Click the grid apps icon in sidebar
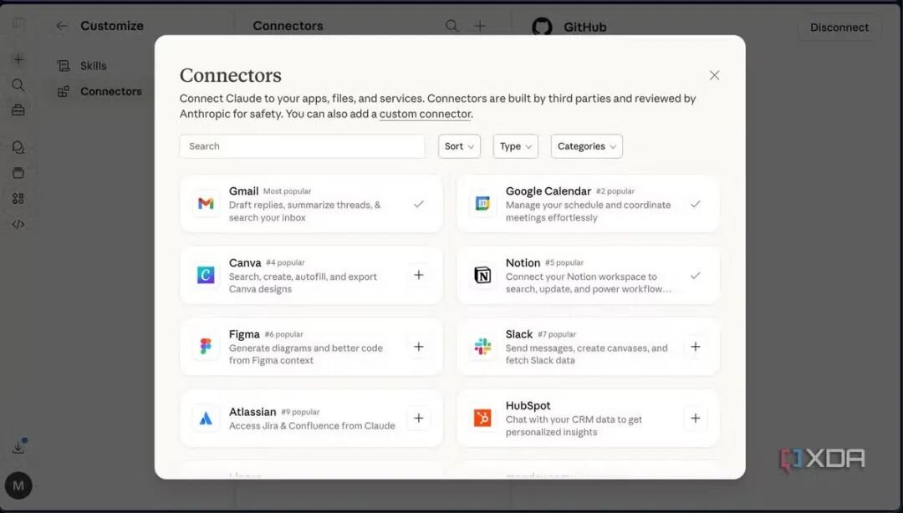Viewport: 903px width, 513px height. [x=18, y=198]
